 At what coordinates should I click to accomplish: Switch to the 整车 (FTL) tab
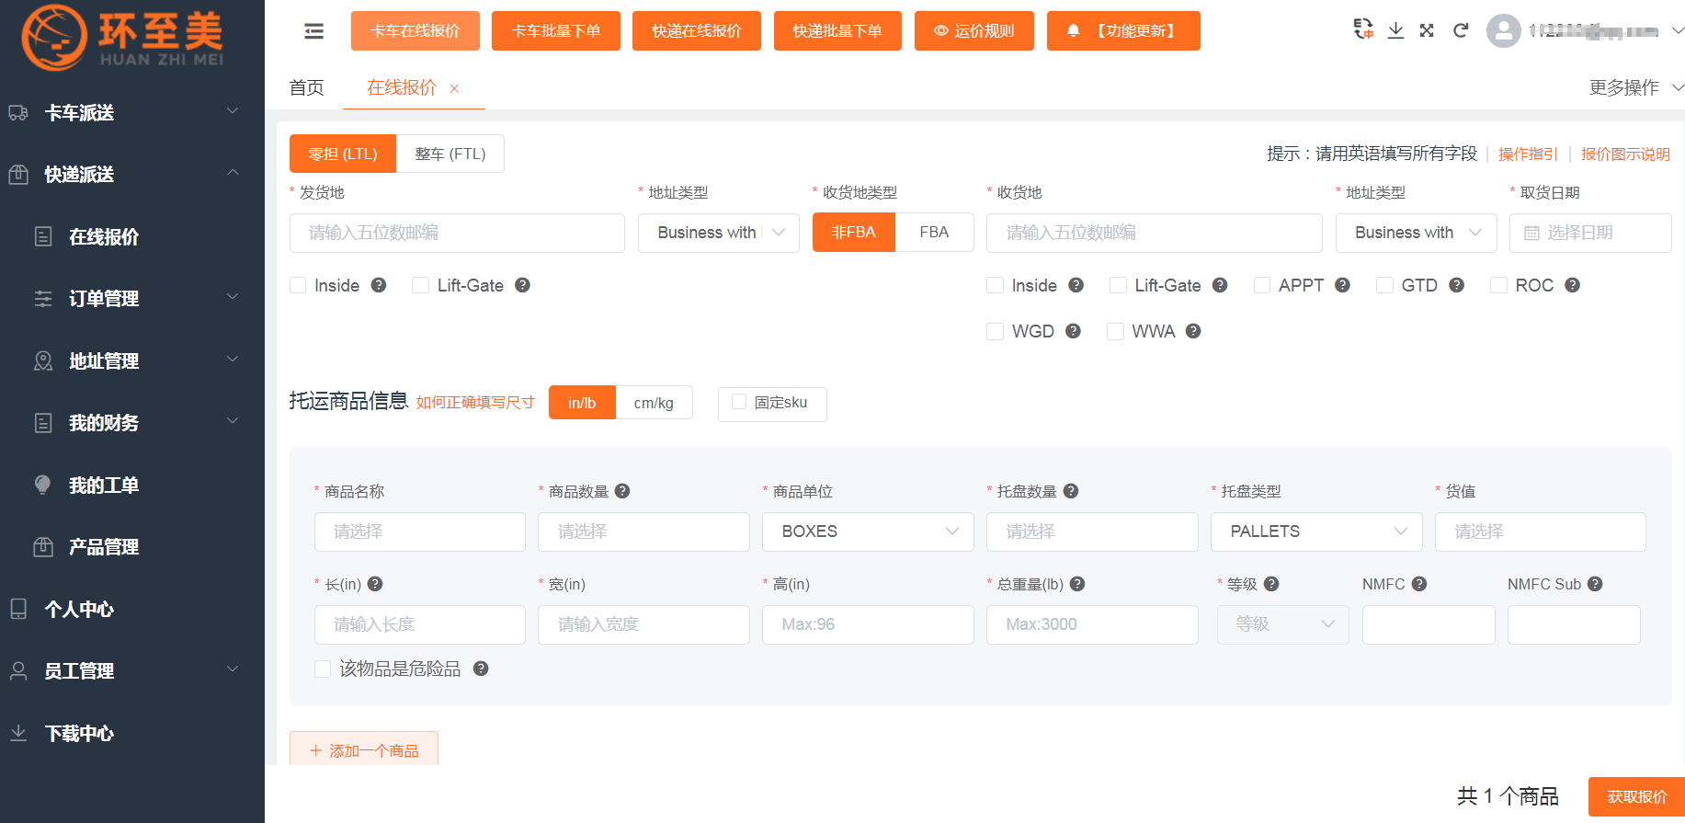pos(450,154)
